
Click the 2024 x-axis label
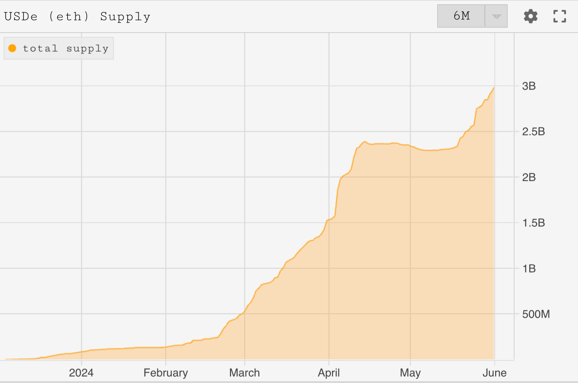point(81,373)
